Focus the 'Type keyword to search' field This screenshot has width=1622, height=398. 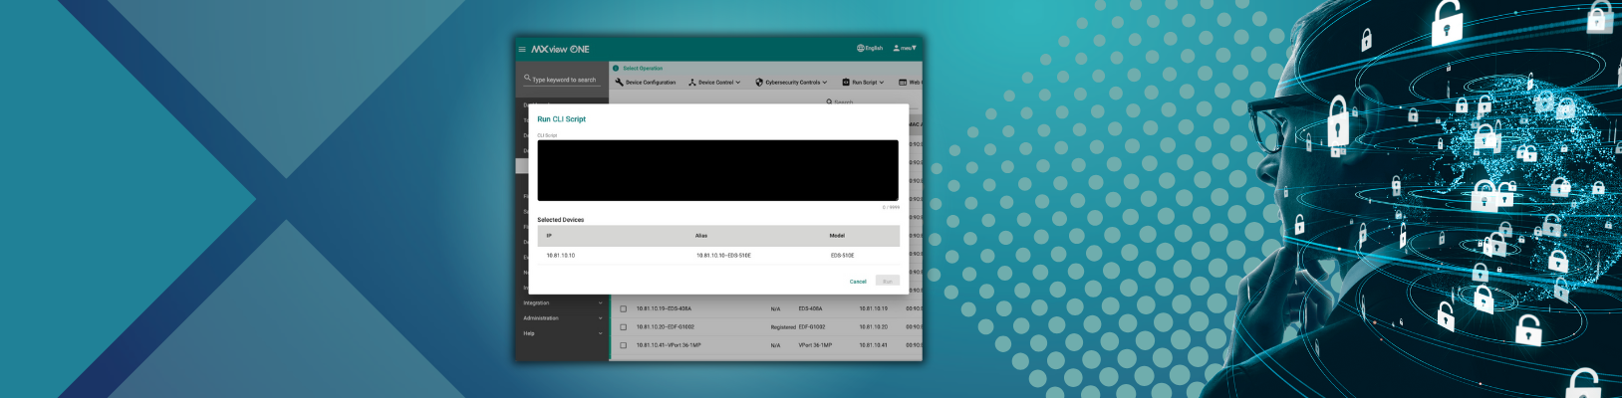pos(564,80)
